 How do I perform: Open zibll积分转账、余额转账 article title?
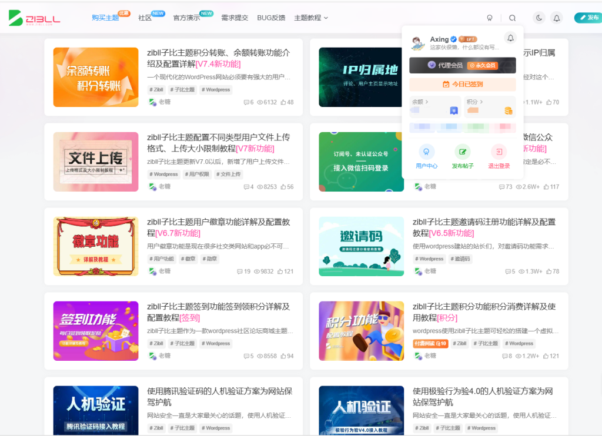pos(219,58)
